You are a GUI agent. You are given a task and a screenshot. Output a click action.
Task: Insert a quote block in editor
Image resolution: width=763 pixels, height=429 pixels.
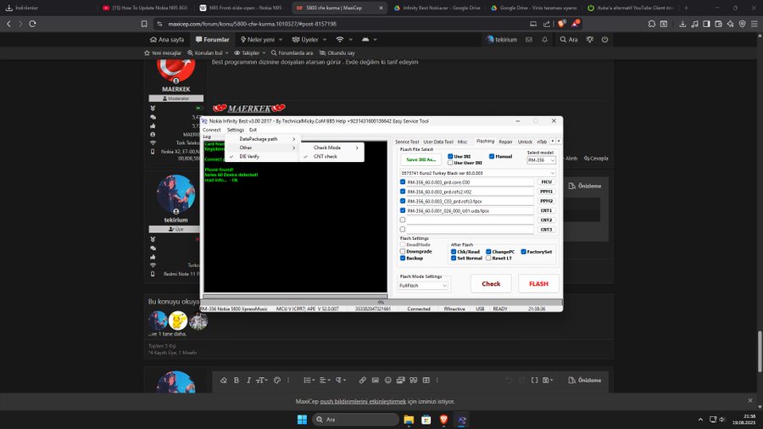click(413, 381)
